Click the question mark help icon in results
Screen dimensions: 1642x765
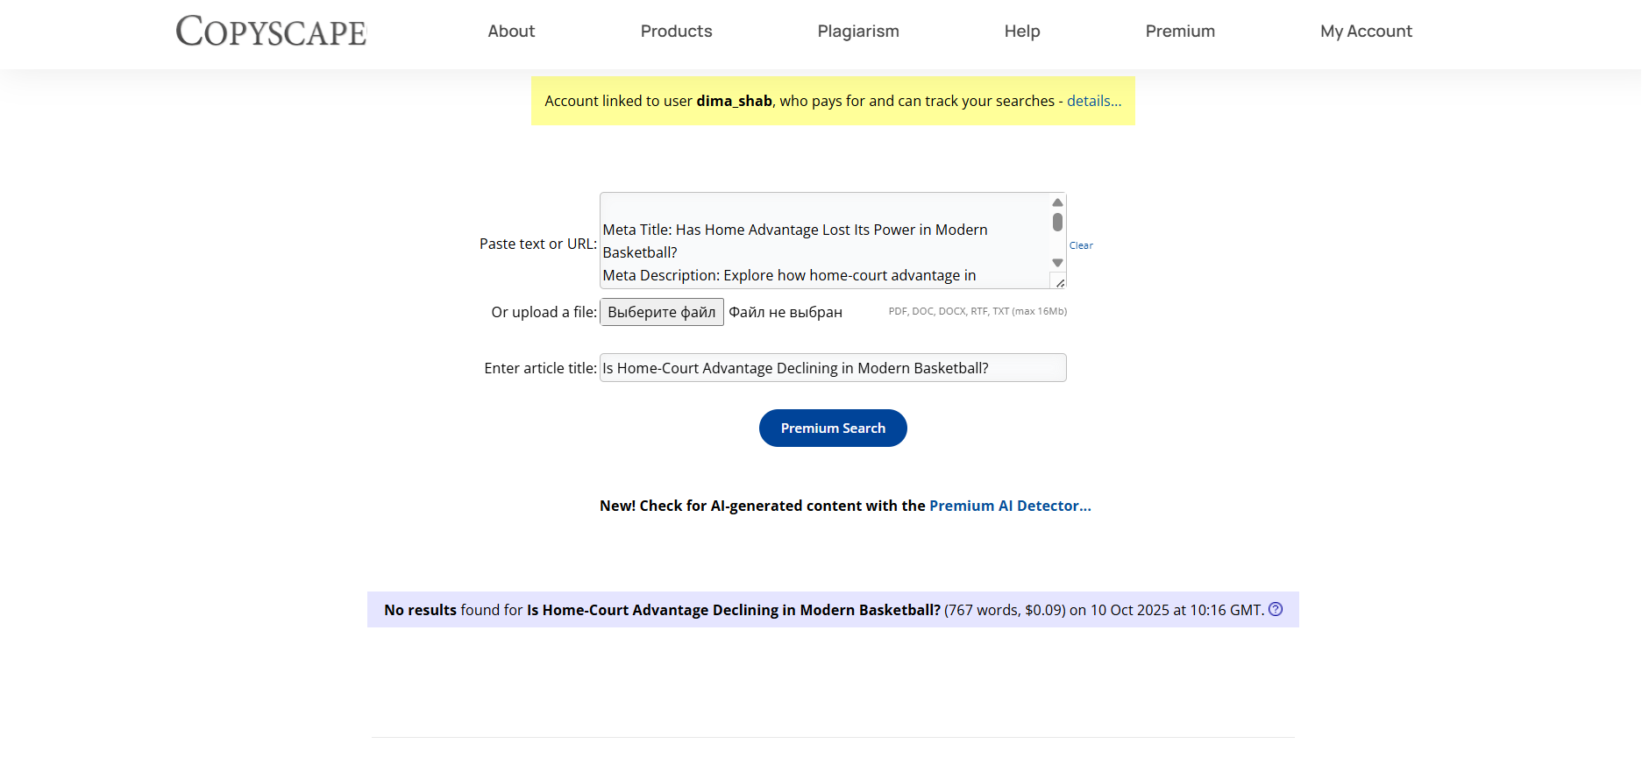[x=1276, y=609]
